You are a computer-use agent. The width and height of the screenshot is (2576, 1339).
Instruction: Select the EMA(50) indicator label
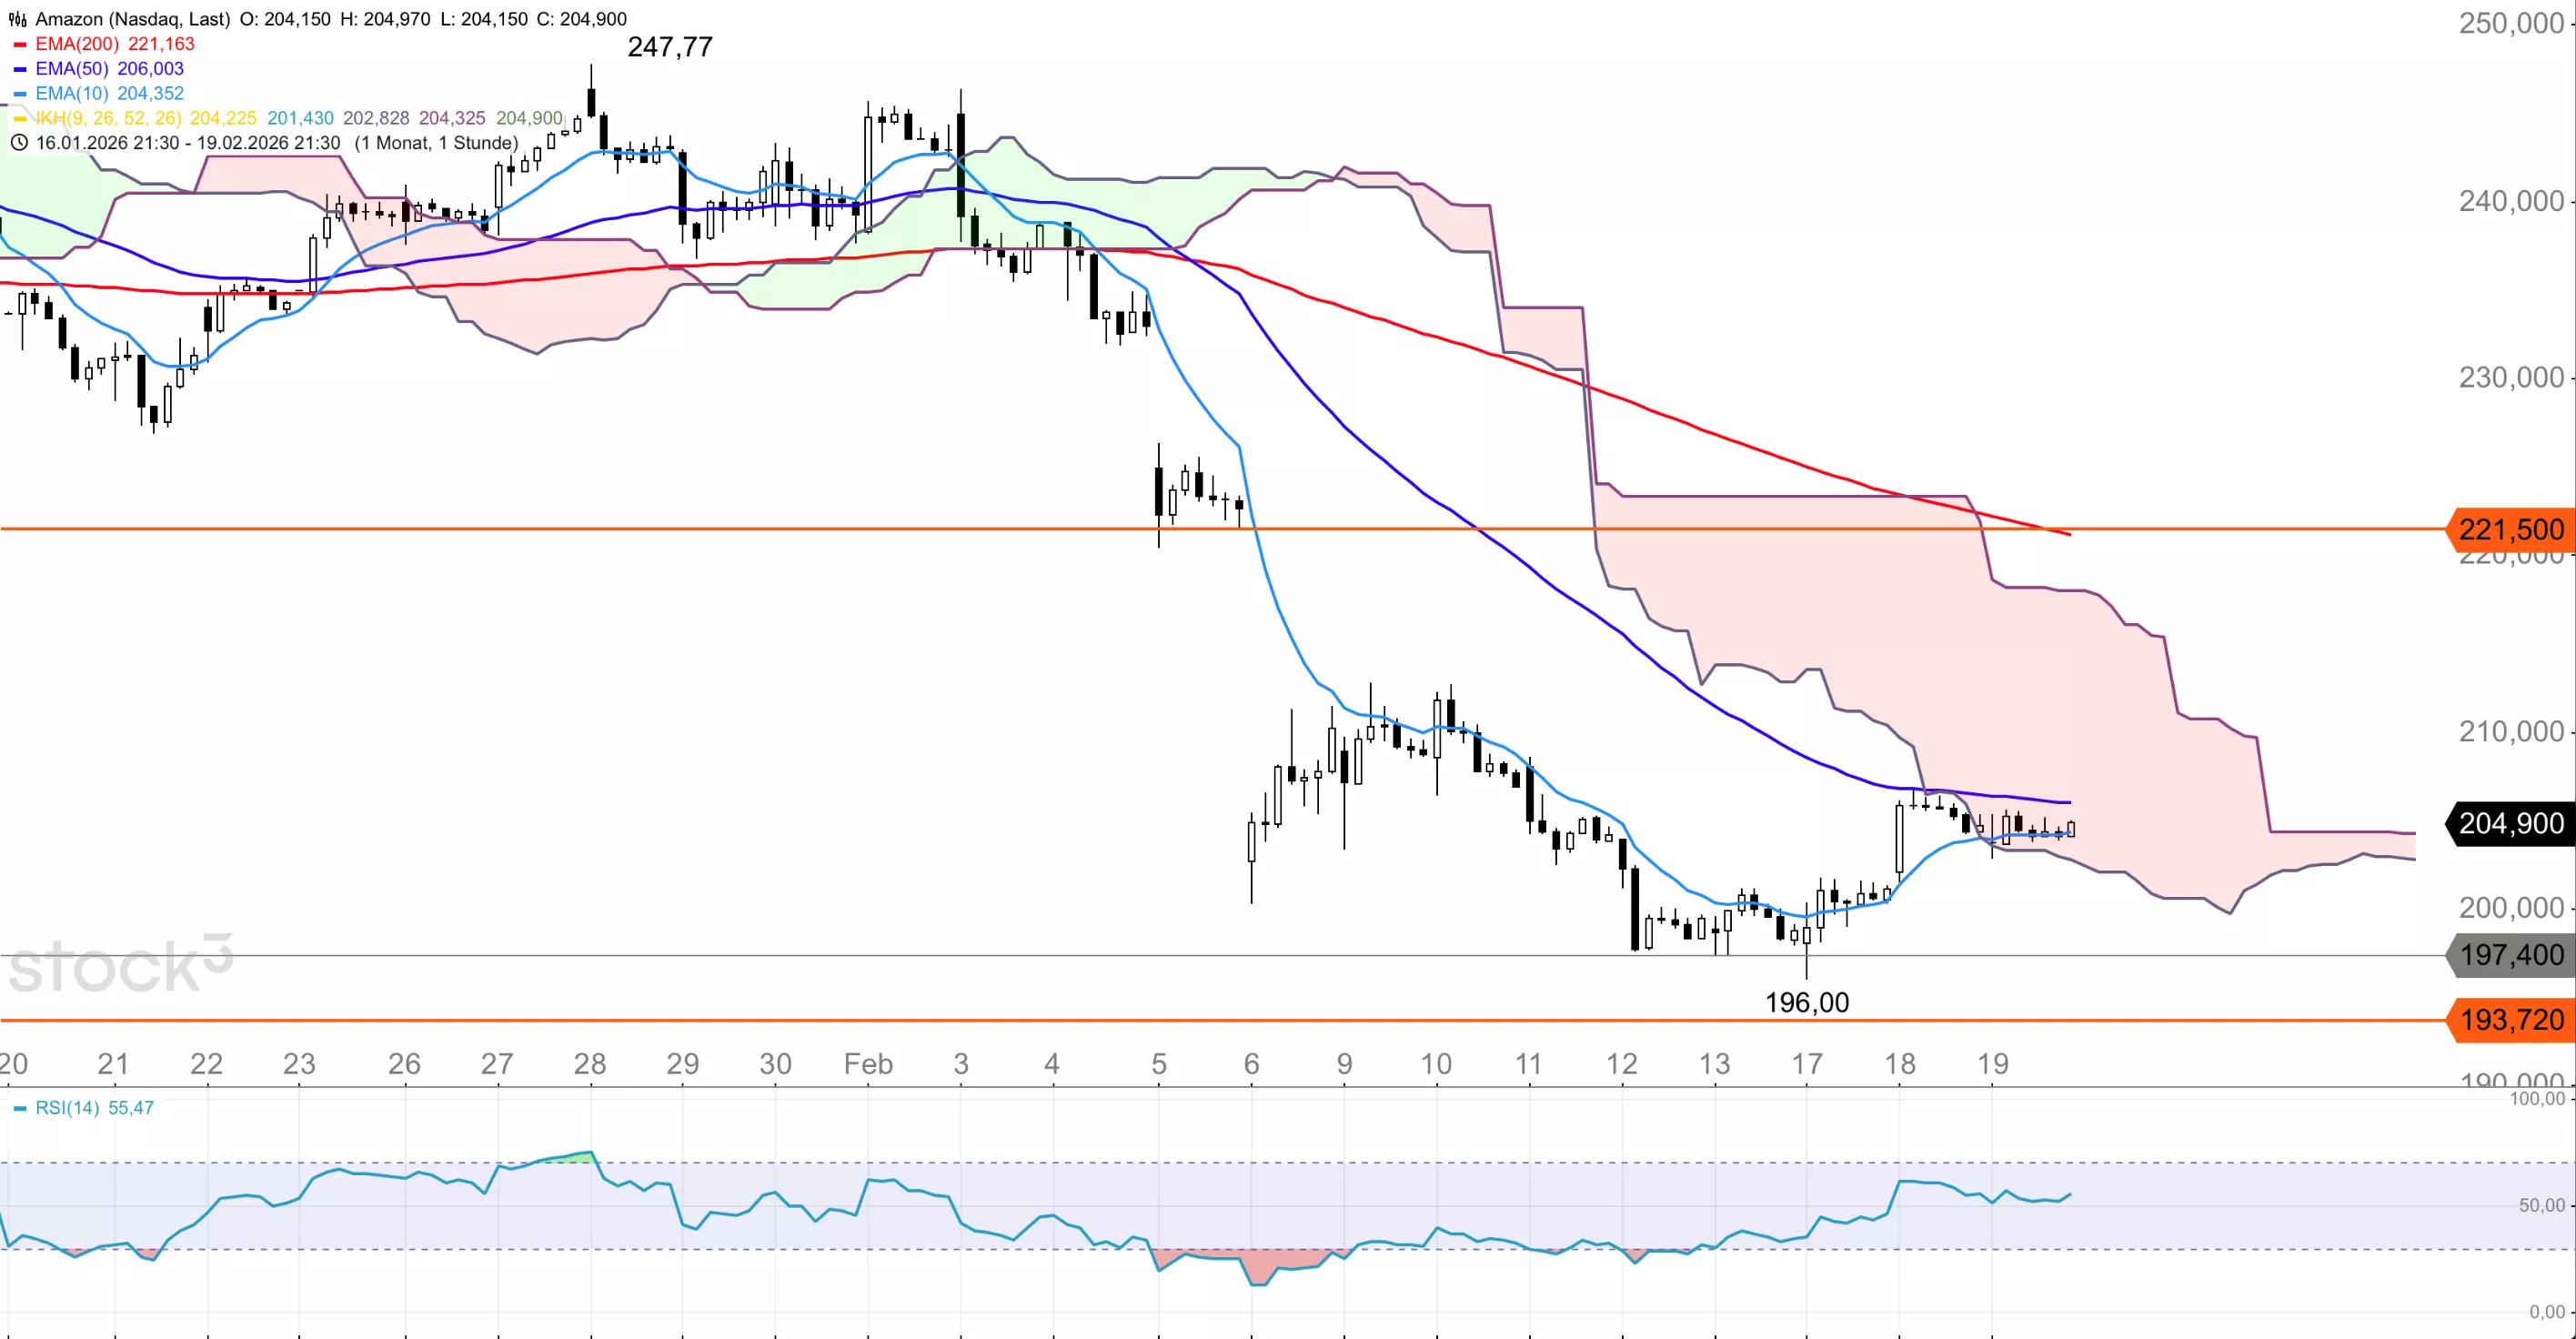pos(72,69)
